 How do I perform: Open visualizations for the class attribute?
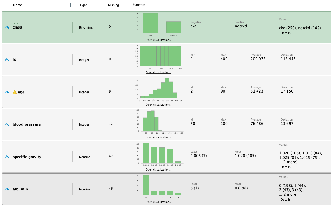(158, 40)
